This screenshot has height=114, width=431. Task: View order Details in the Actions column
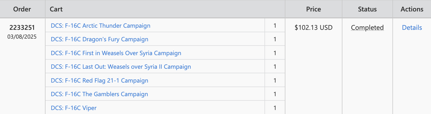click(x=412, y=27)
